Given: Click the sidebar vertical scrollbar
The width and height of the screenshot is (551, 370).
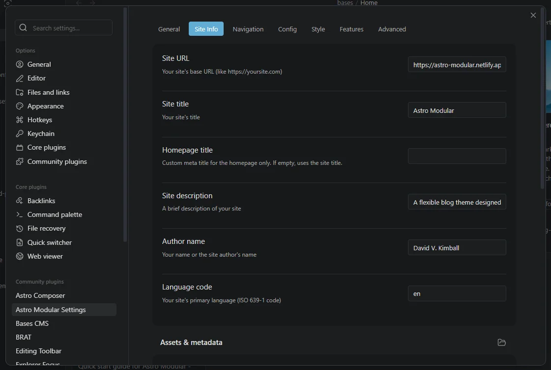Looking at the screenshot, I should (125, 125).
